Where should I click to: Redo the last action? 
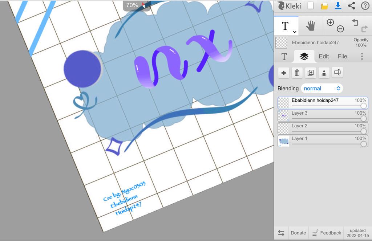(364, 29)
